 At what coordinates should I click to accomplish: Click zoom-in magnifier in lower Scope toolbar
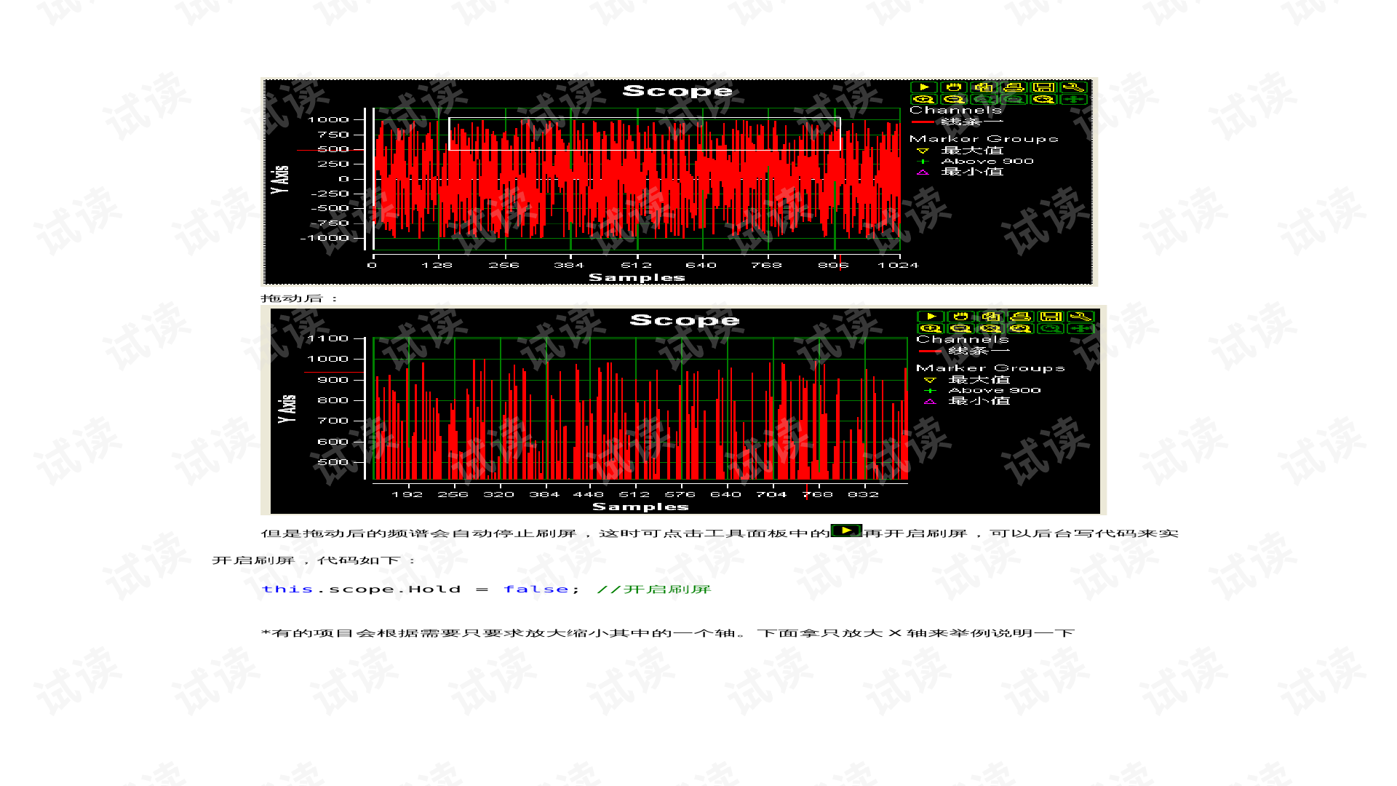tap(931, 329)
